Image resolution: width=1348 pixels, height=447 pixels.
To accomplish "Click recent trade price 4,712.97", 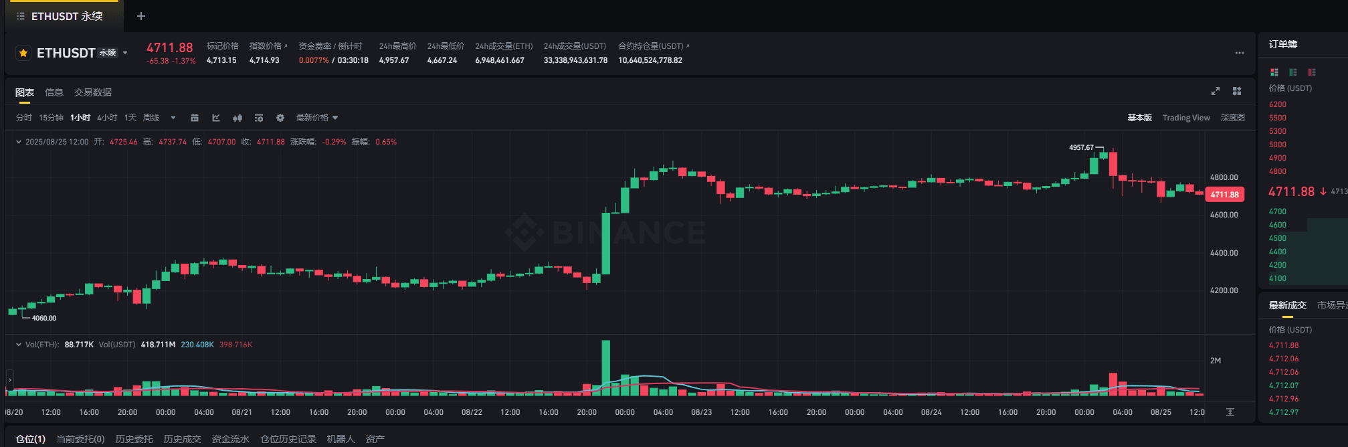I will (x=1284, y=412).
